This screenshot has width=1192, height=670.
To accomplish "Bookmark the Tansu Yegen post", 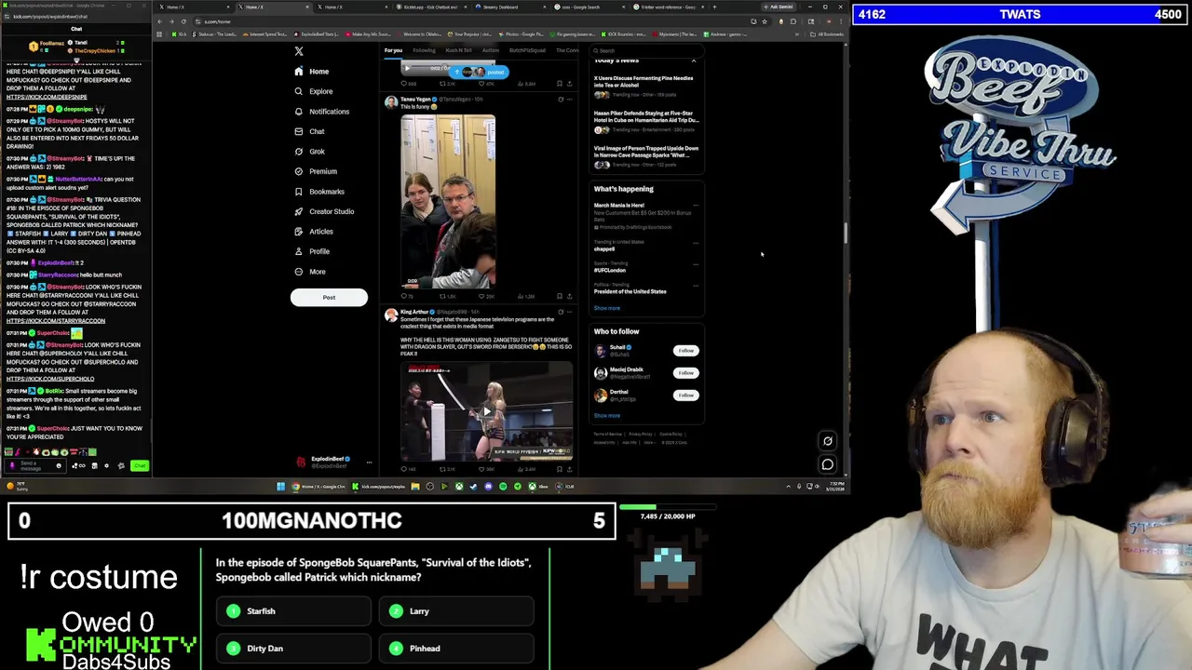I will click(x=560, y=296).
